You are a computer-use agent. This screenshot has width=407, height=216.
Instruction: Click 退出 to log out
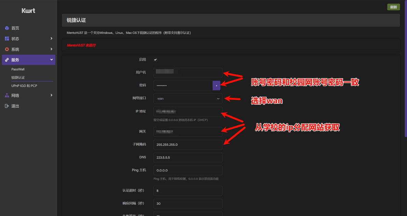click(15, 106)
